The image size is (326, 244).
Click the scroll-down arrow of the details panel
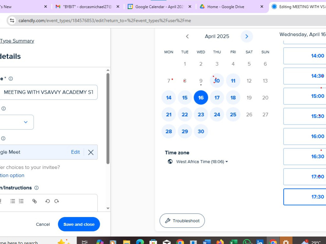108,208
